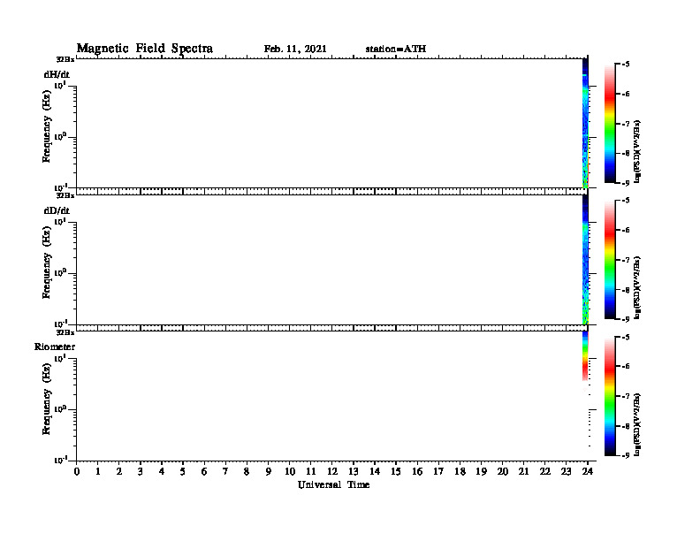Click the dH/dt spectrum data strip near 24 UT

pyautogui.click(x=585, y=123)
